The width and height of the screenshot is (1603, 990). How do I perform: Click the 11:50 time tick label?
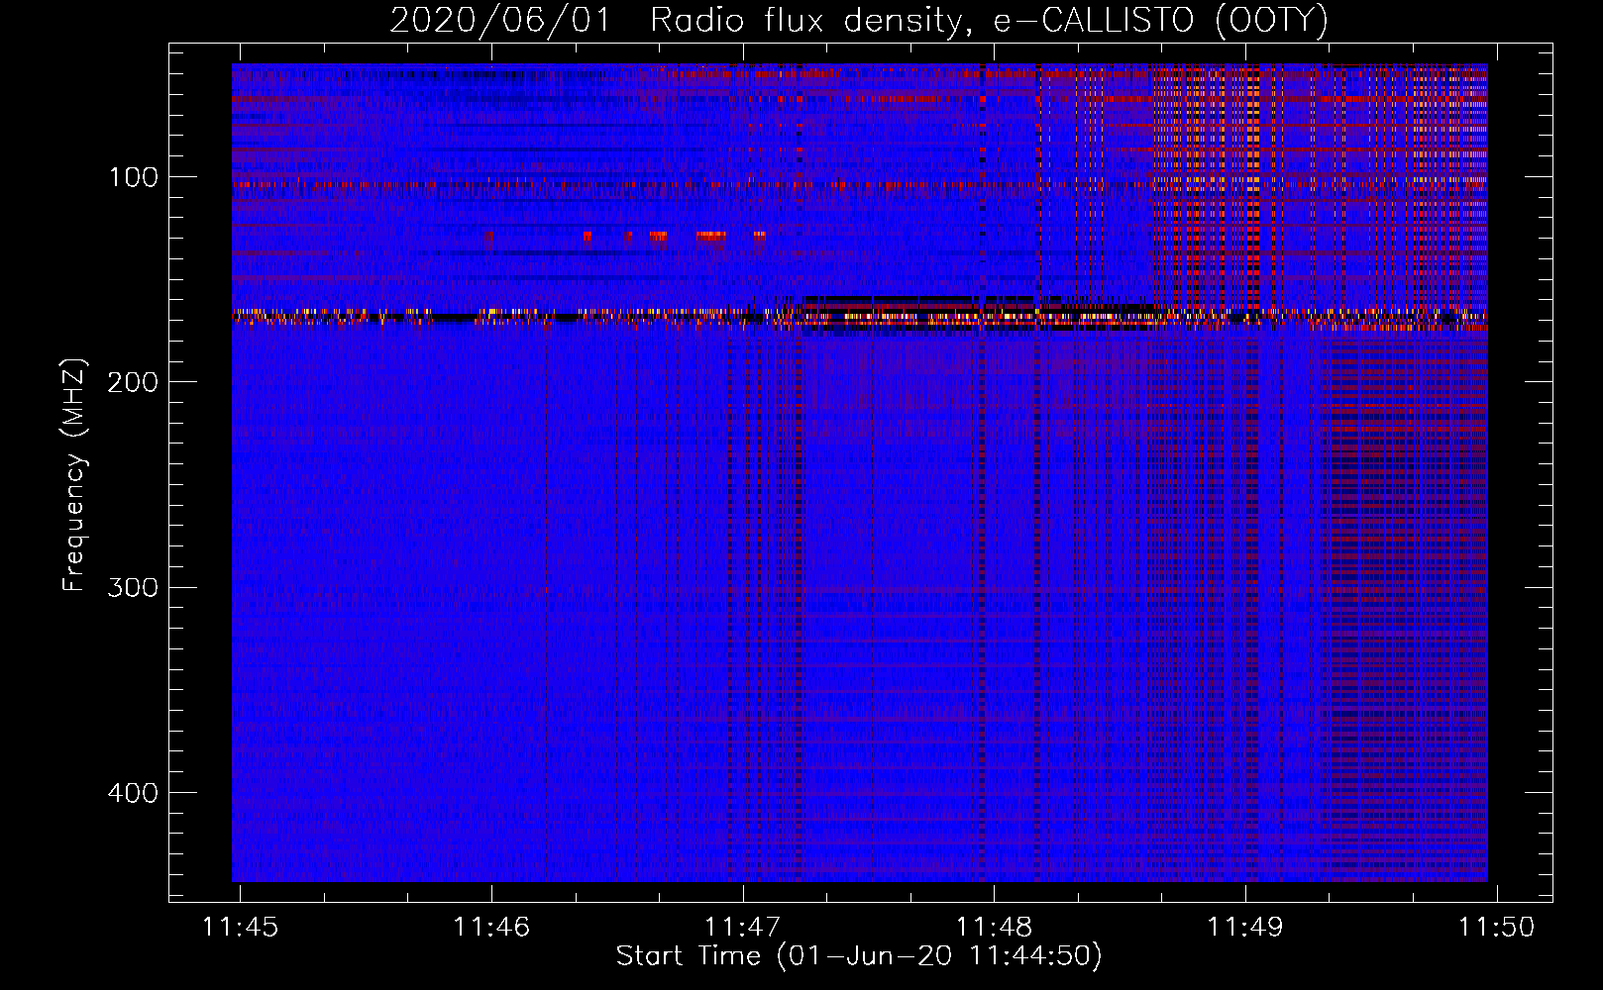click(x=1497, y=928)
